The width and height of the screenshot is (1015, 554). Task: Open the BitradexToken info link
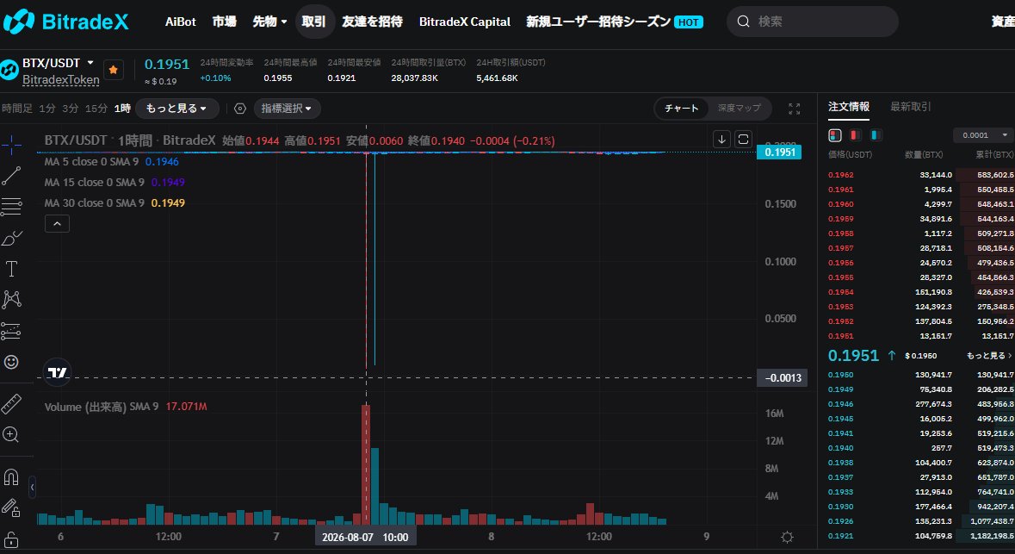point(61,80)
